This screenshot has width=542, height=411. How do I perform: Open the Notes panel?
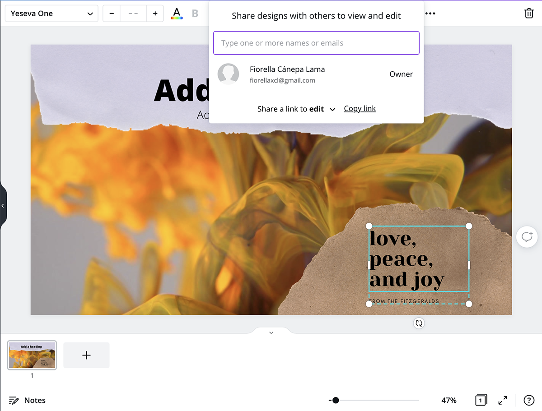click(x=27, y=400)
